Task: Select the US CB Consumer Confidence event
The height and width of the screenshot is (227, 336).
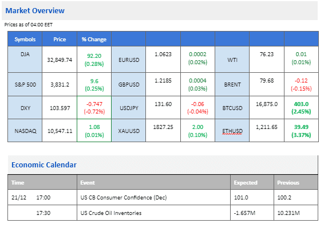Action: point(124,197)
